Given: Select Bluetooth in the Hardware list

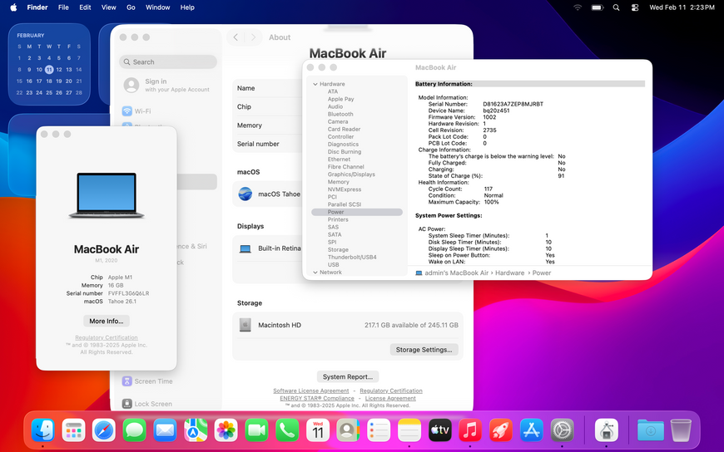Looking at the screenshot, I should [x=340, y=114].
